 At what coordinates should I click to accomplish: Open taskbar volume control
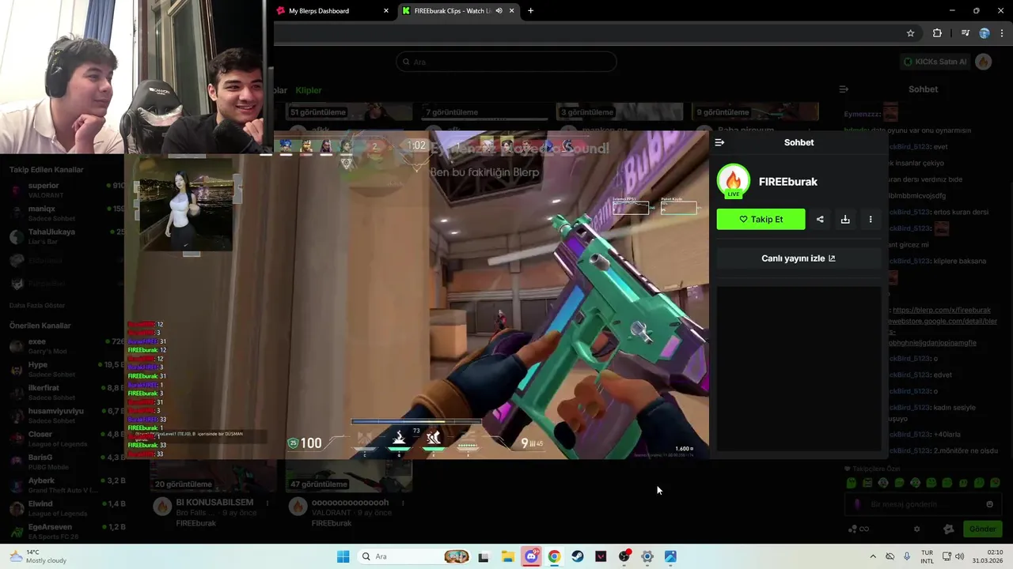pos(960,556)
